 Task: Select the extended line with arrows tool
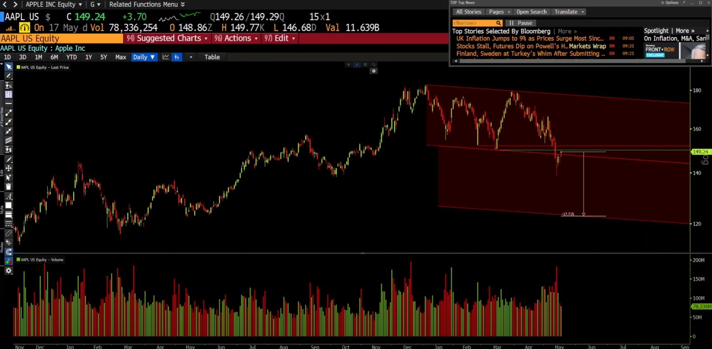tap(9, 131)
